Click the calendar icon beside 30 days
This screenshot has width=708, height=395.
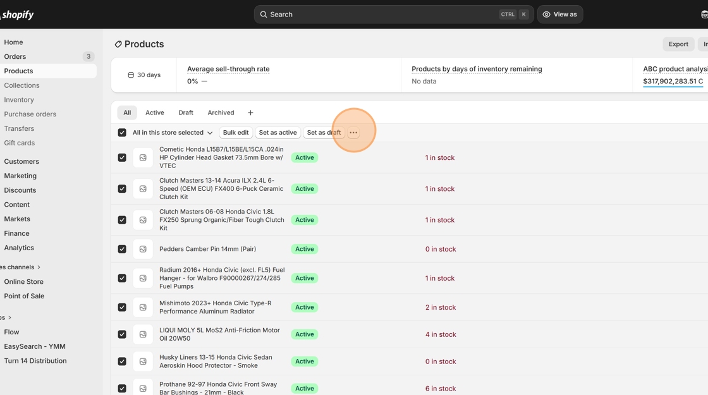pos(131,75)
